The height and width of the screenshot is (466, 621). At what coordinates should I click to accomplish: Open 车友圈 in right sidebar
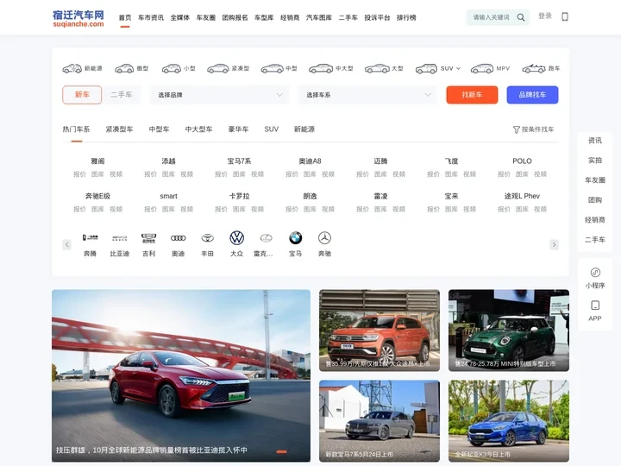click(595, 179)
